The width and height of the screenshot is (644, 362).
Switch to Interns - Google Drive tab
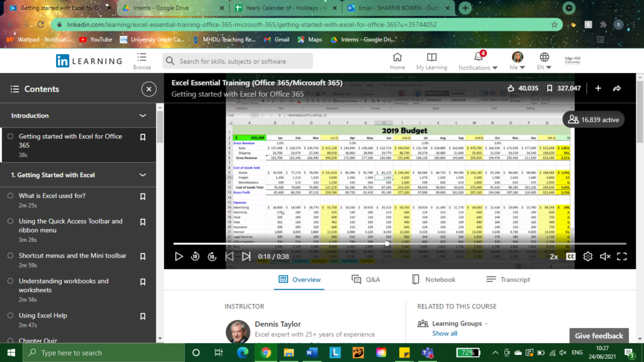(x=174, y=8)
